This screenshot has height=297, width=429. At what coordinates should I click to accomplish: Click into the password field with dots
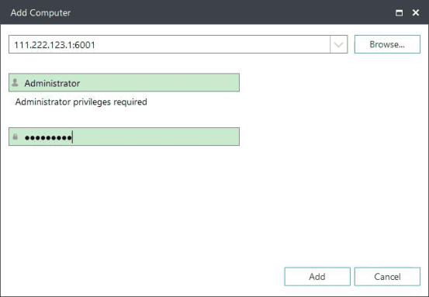(x=124, y=136)
